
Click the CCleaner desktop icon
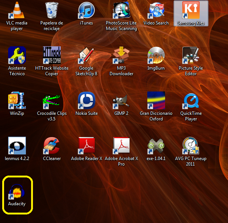52,146
